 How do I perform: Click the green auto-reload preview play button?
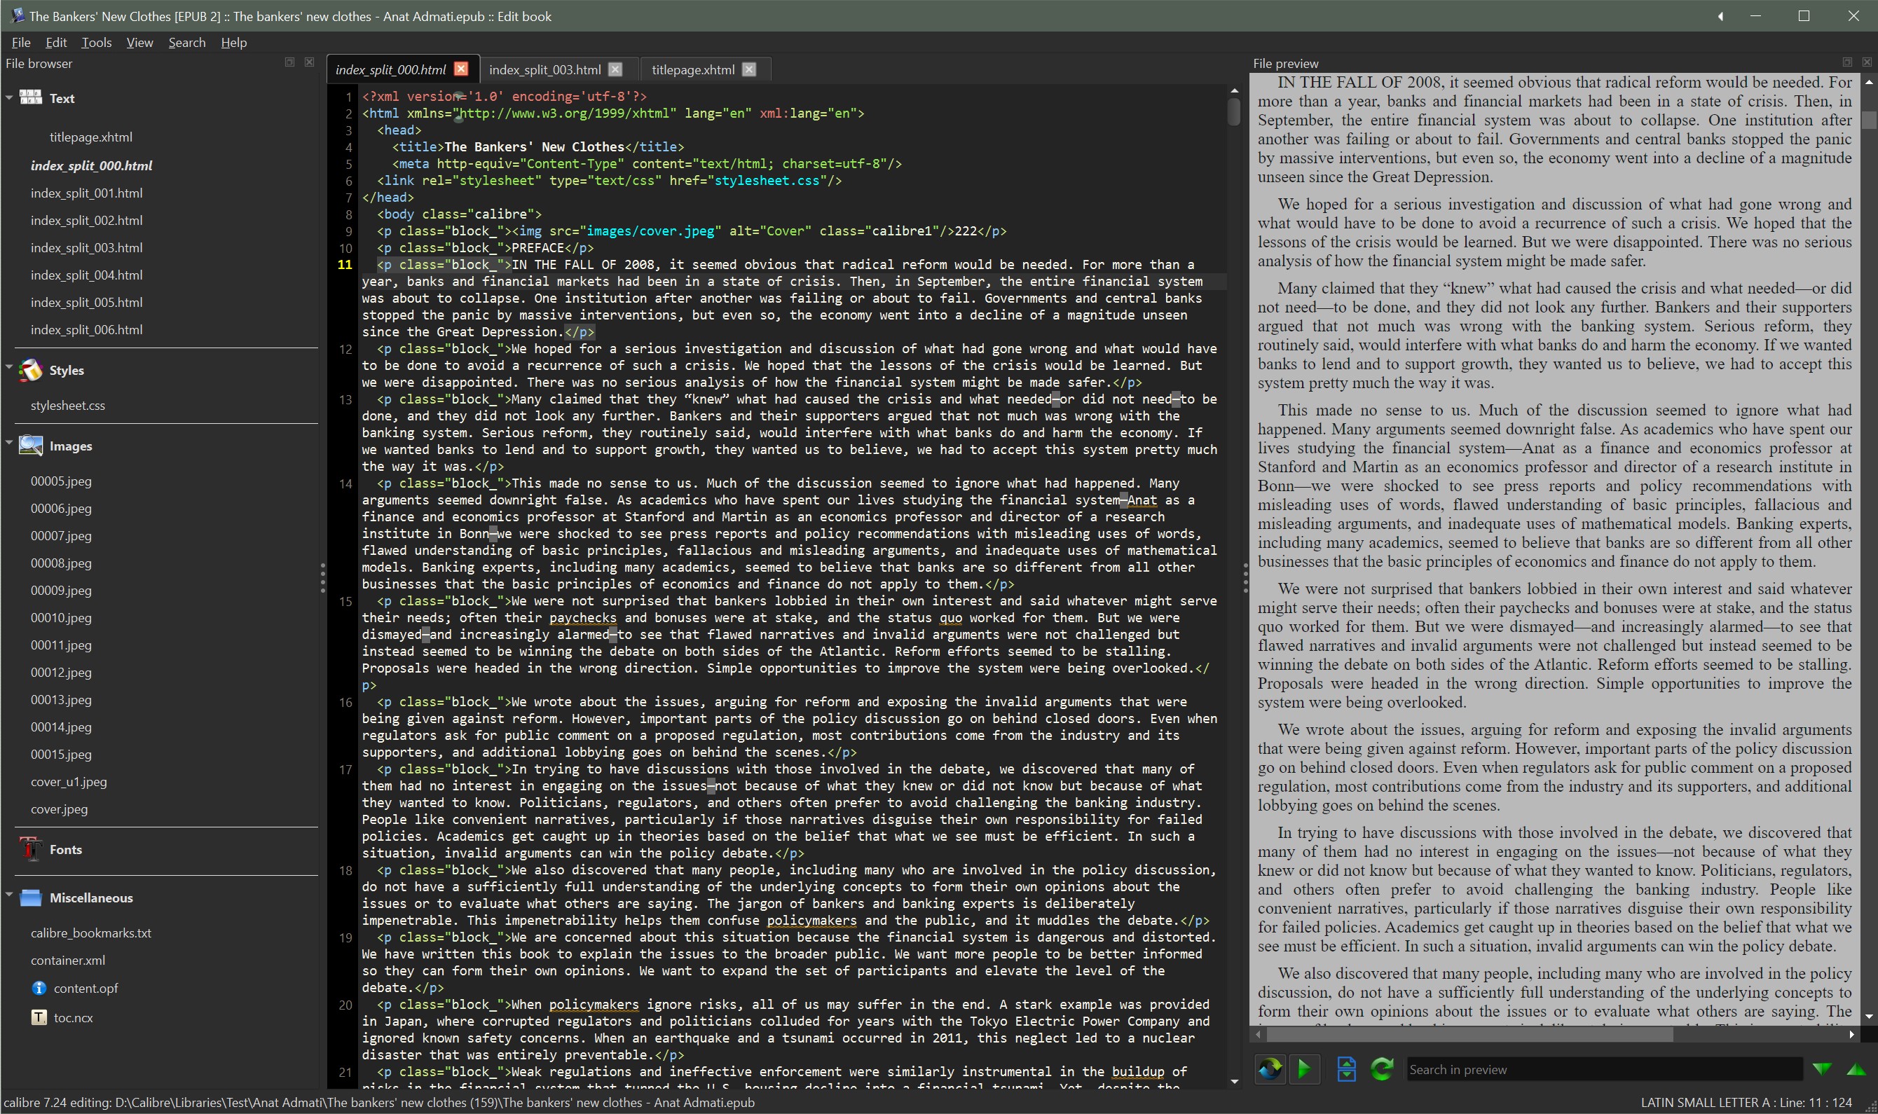pos(1305,1069)
